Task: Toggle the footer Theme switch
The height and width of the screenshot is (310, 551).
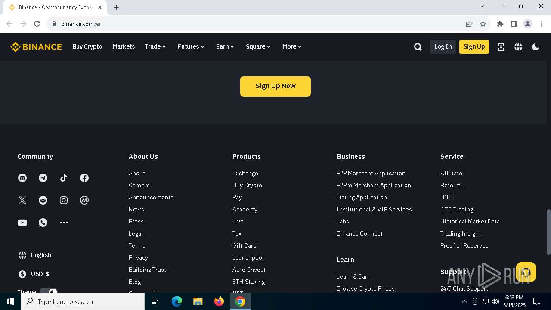Action: pyautogui.click(x=49, y=291)
